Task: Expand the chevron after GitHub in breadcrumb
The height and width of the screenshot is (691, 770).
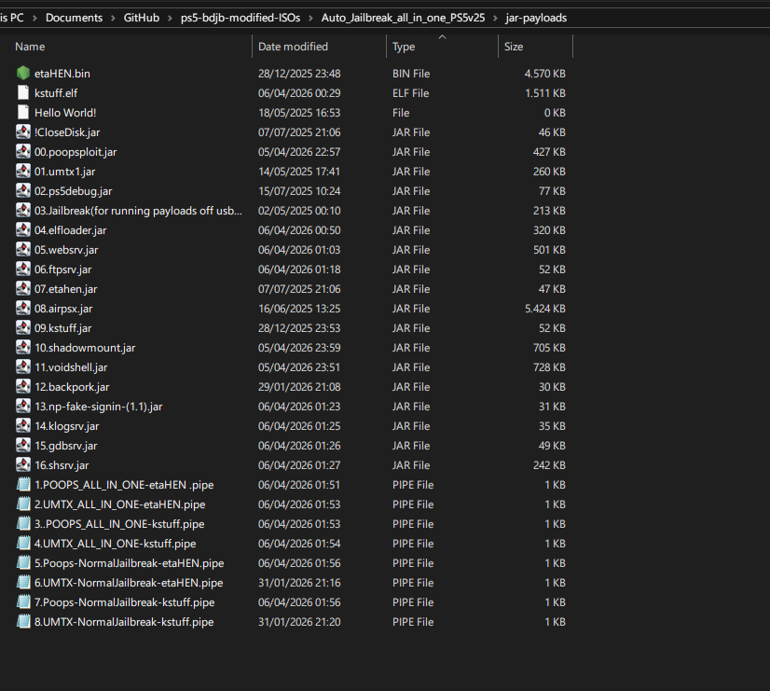Action: pos(170,18)
